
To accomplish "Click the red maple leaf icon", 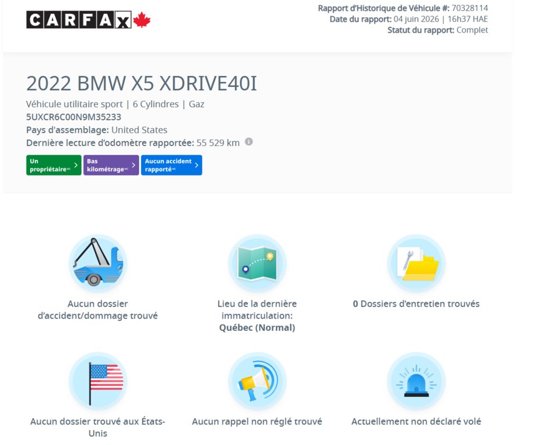I will 141,20.
